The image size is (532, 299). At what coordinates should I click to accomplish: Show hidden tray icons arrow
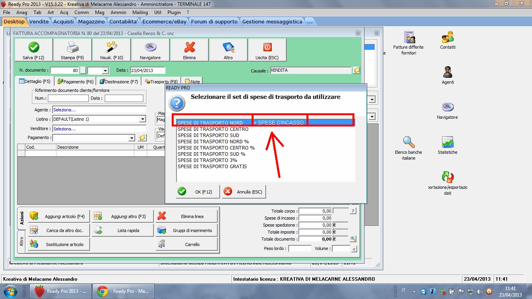414,291
